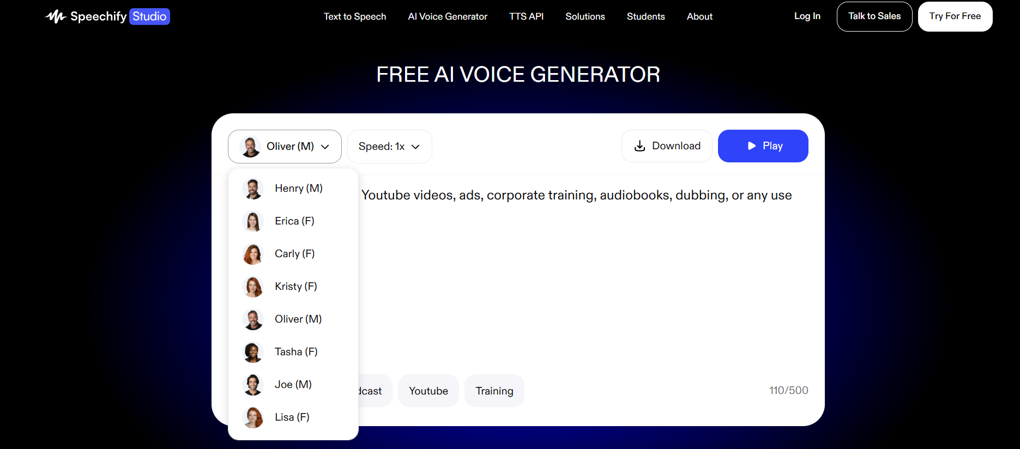Select Lisa (F) avatar in voice list
This screenshot has width=1020, height=449.
click(253, 417)
